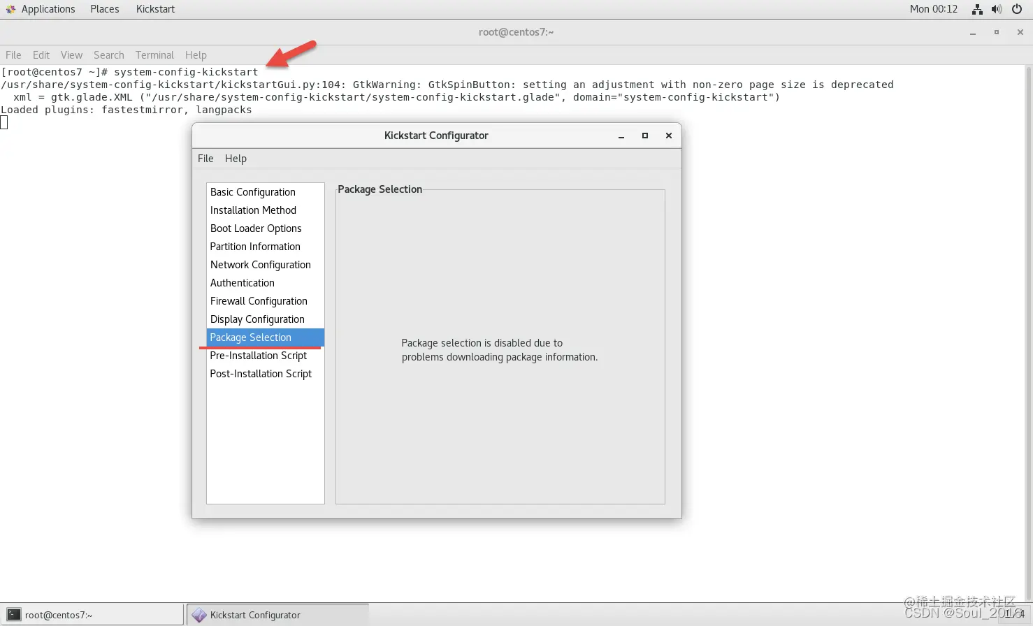Click the 'Package selection is disabled' message
This screenshot has width=1033, height=626.
pos(499,350)
